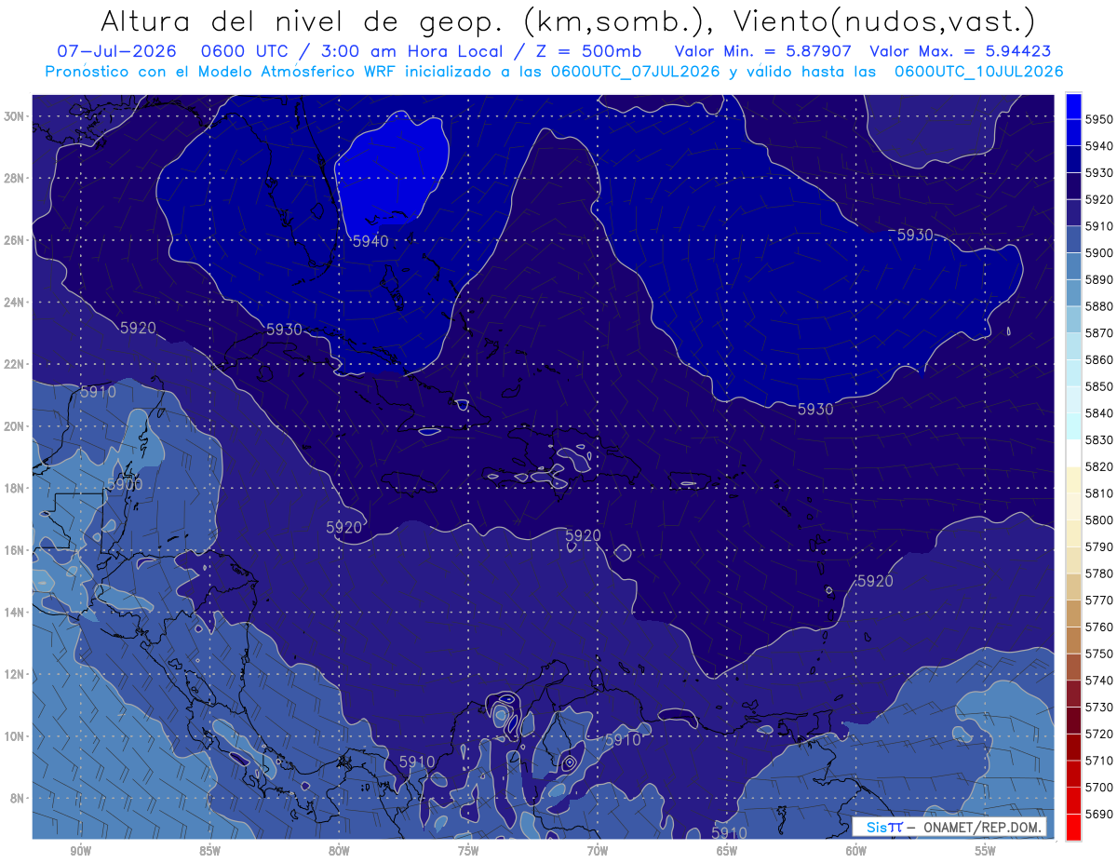Click the 'Valor Min. = 5.87907' text
This screenshot has height=863, width=1117.
coord(765,51)
